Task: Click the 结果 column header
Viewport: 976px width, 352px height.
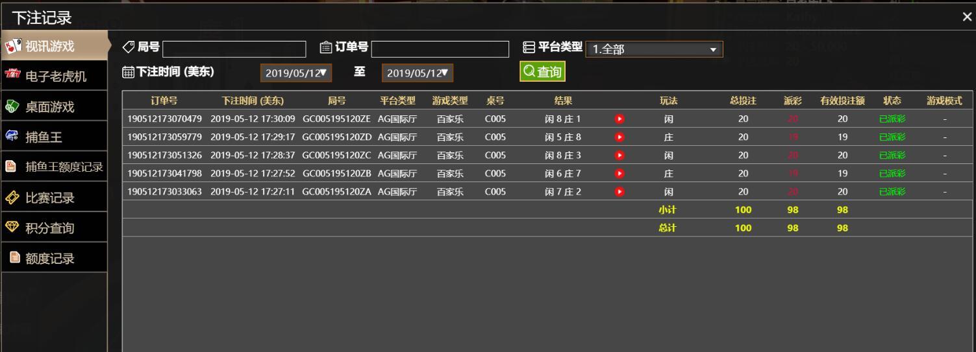Action: [x=563, y=100]
